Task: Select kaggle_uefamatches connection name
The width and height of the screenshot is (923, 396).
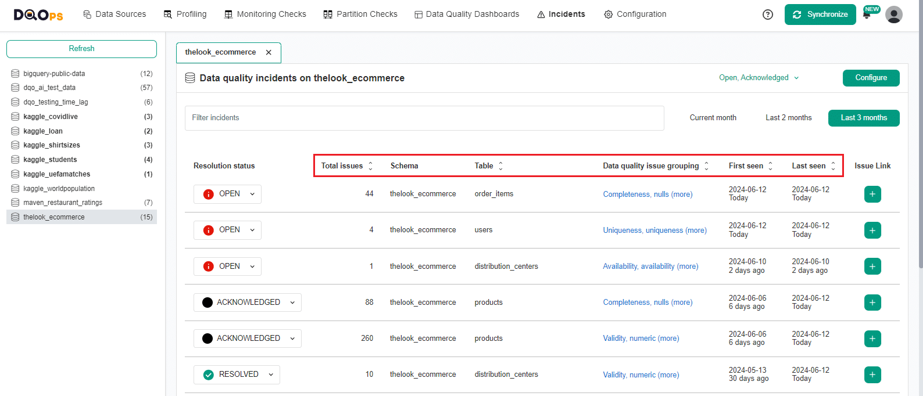Action: pos(57,174)
